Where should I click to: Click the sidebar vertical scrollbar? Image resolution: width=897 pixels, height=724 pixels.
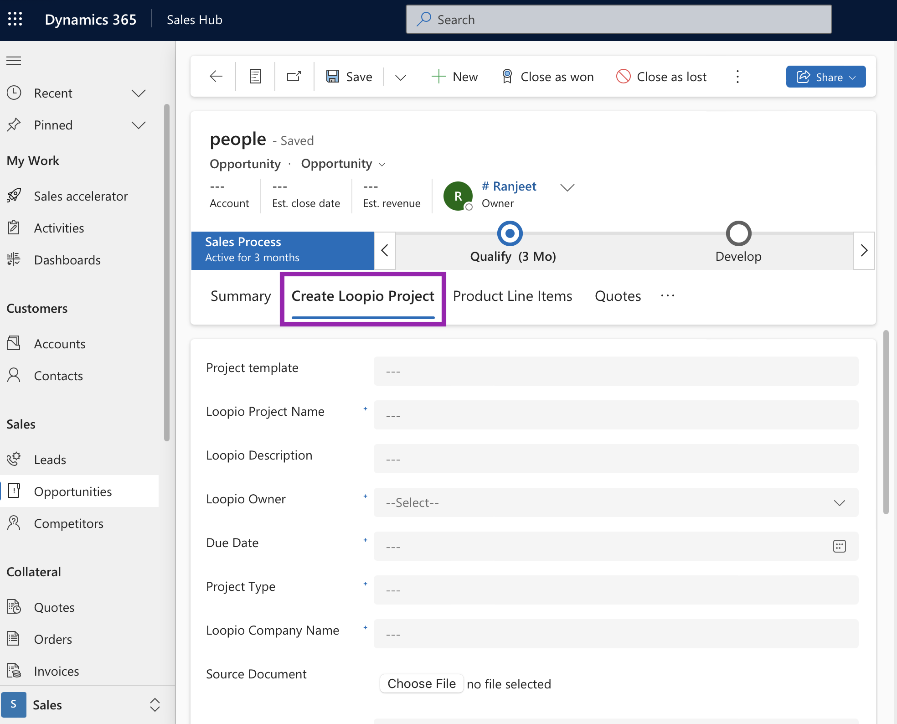pos(166,273)
